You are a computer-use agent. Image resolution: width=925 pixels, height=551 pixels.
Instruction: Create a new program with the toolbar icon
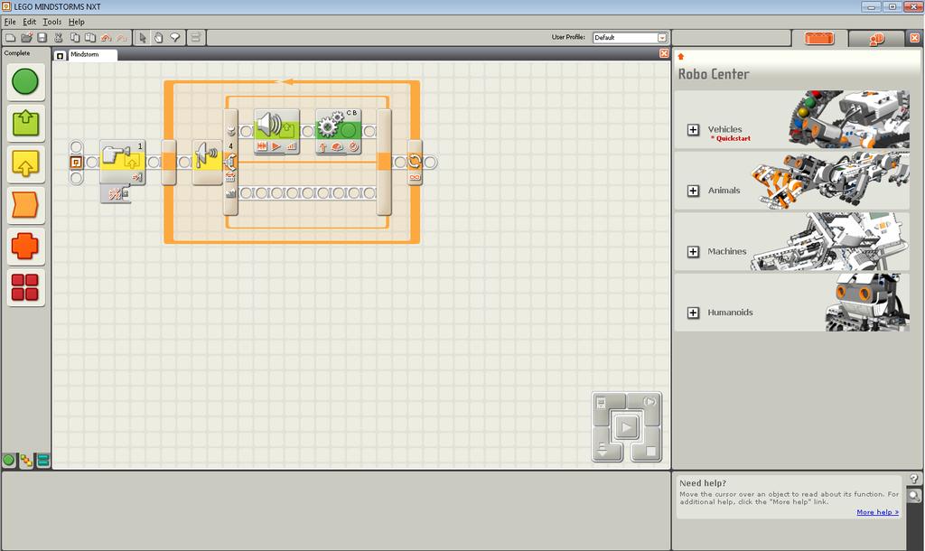[x=10, y=38]
